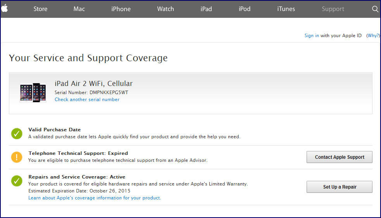The image size is (381, 218).
Task: Open the search magnifier icon
Action: [x=375, y=9]
